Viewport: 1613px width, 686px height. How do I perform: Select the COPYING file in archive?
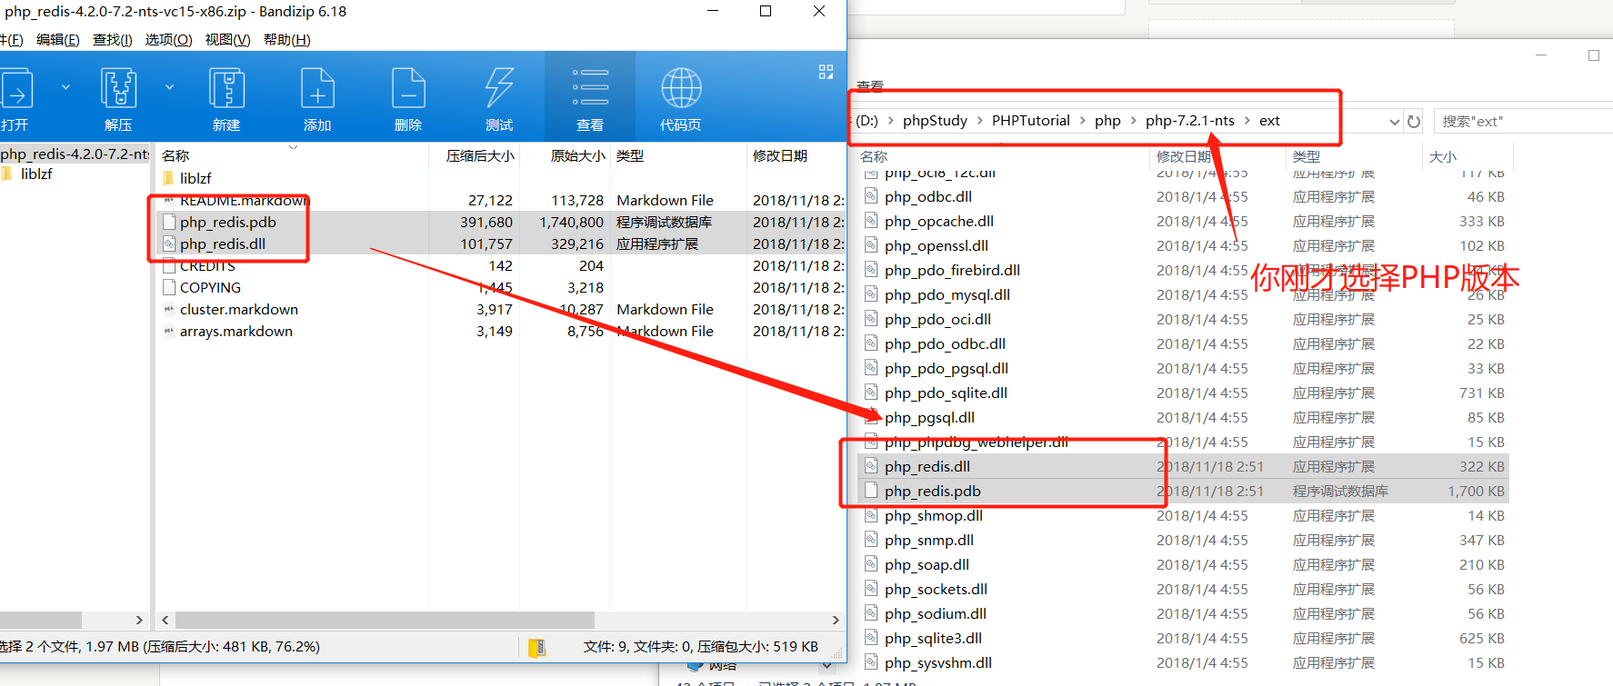[x=210, y=287]
